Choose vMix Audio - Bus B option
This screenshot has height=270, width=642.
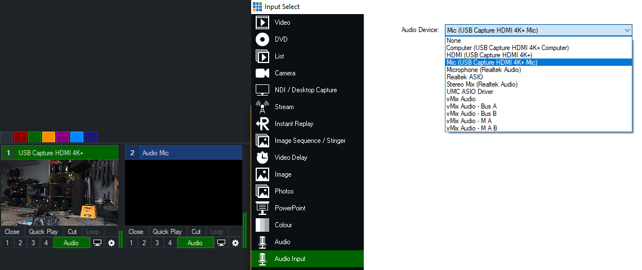pyautogui.click(x=538, y=114)
